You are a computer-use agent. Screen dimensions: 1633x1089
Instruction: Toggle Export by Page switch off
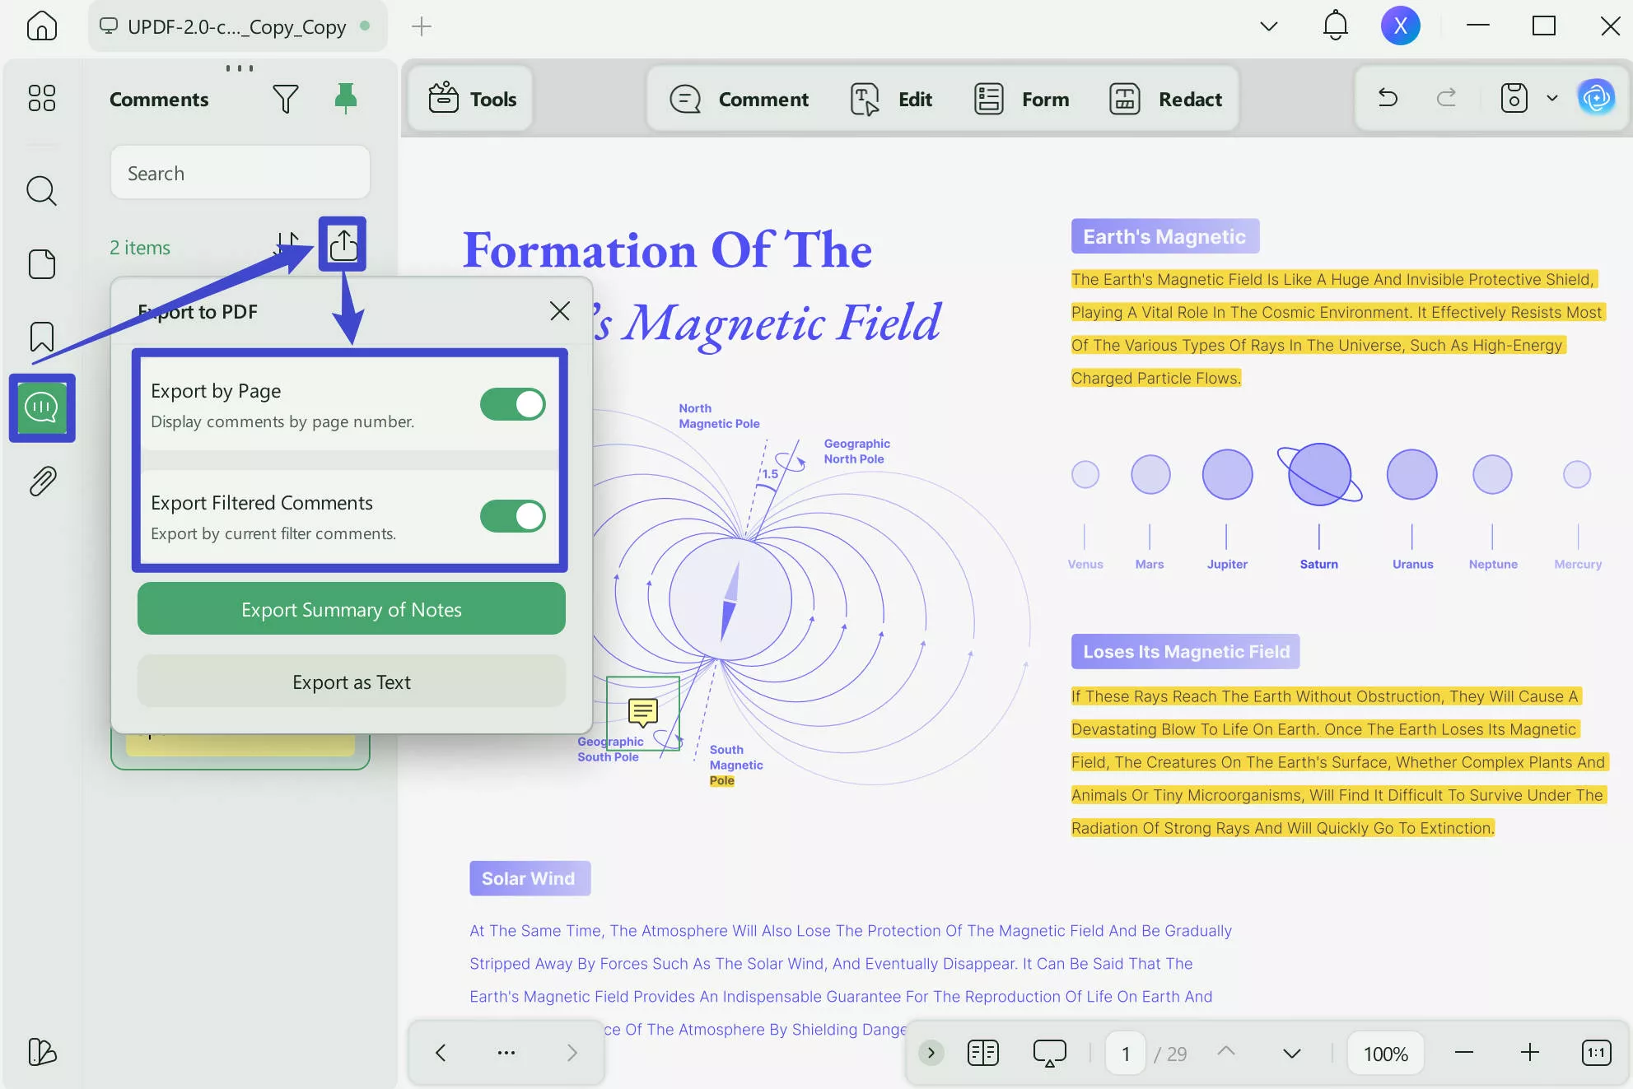click(x=512, y=404)
